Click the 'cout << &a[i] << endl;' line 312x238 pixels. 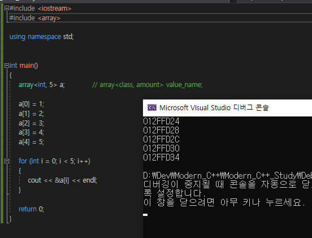tap(63, 180)
